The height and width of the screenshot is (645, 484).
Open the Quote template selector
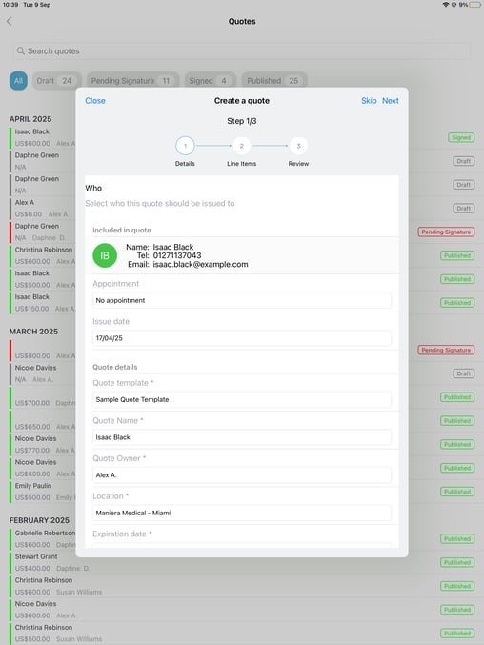click(x=242, y=399)
